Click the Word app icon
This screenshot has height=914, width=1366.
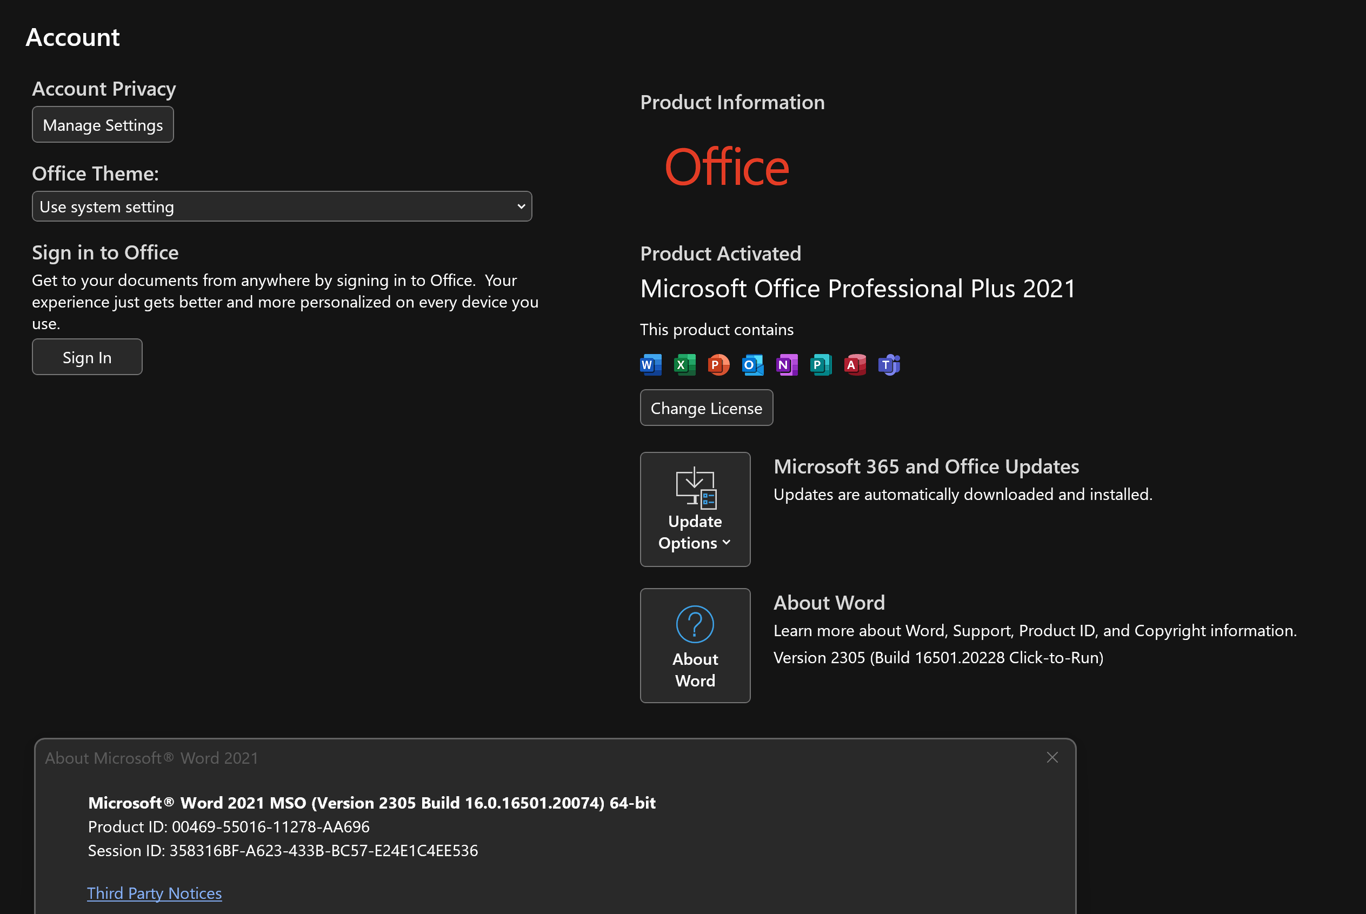(x=651, y=365)
